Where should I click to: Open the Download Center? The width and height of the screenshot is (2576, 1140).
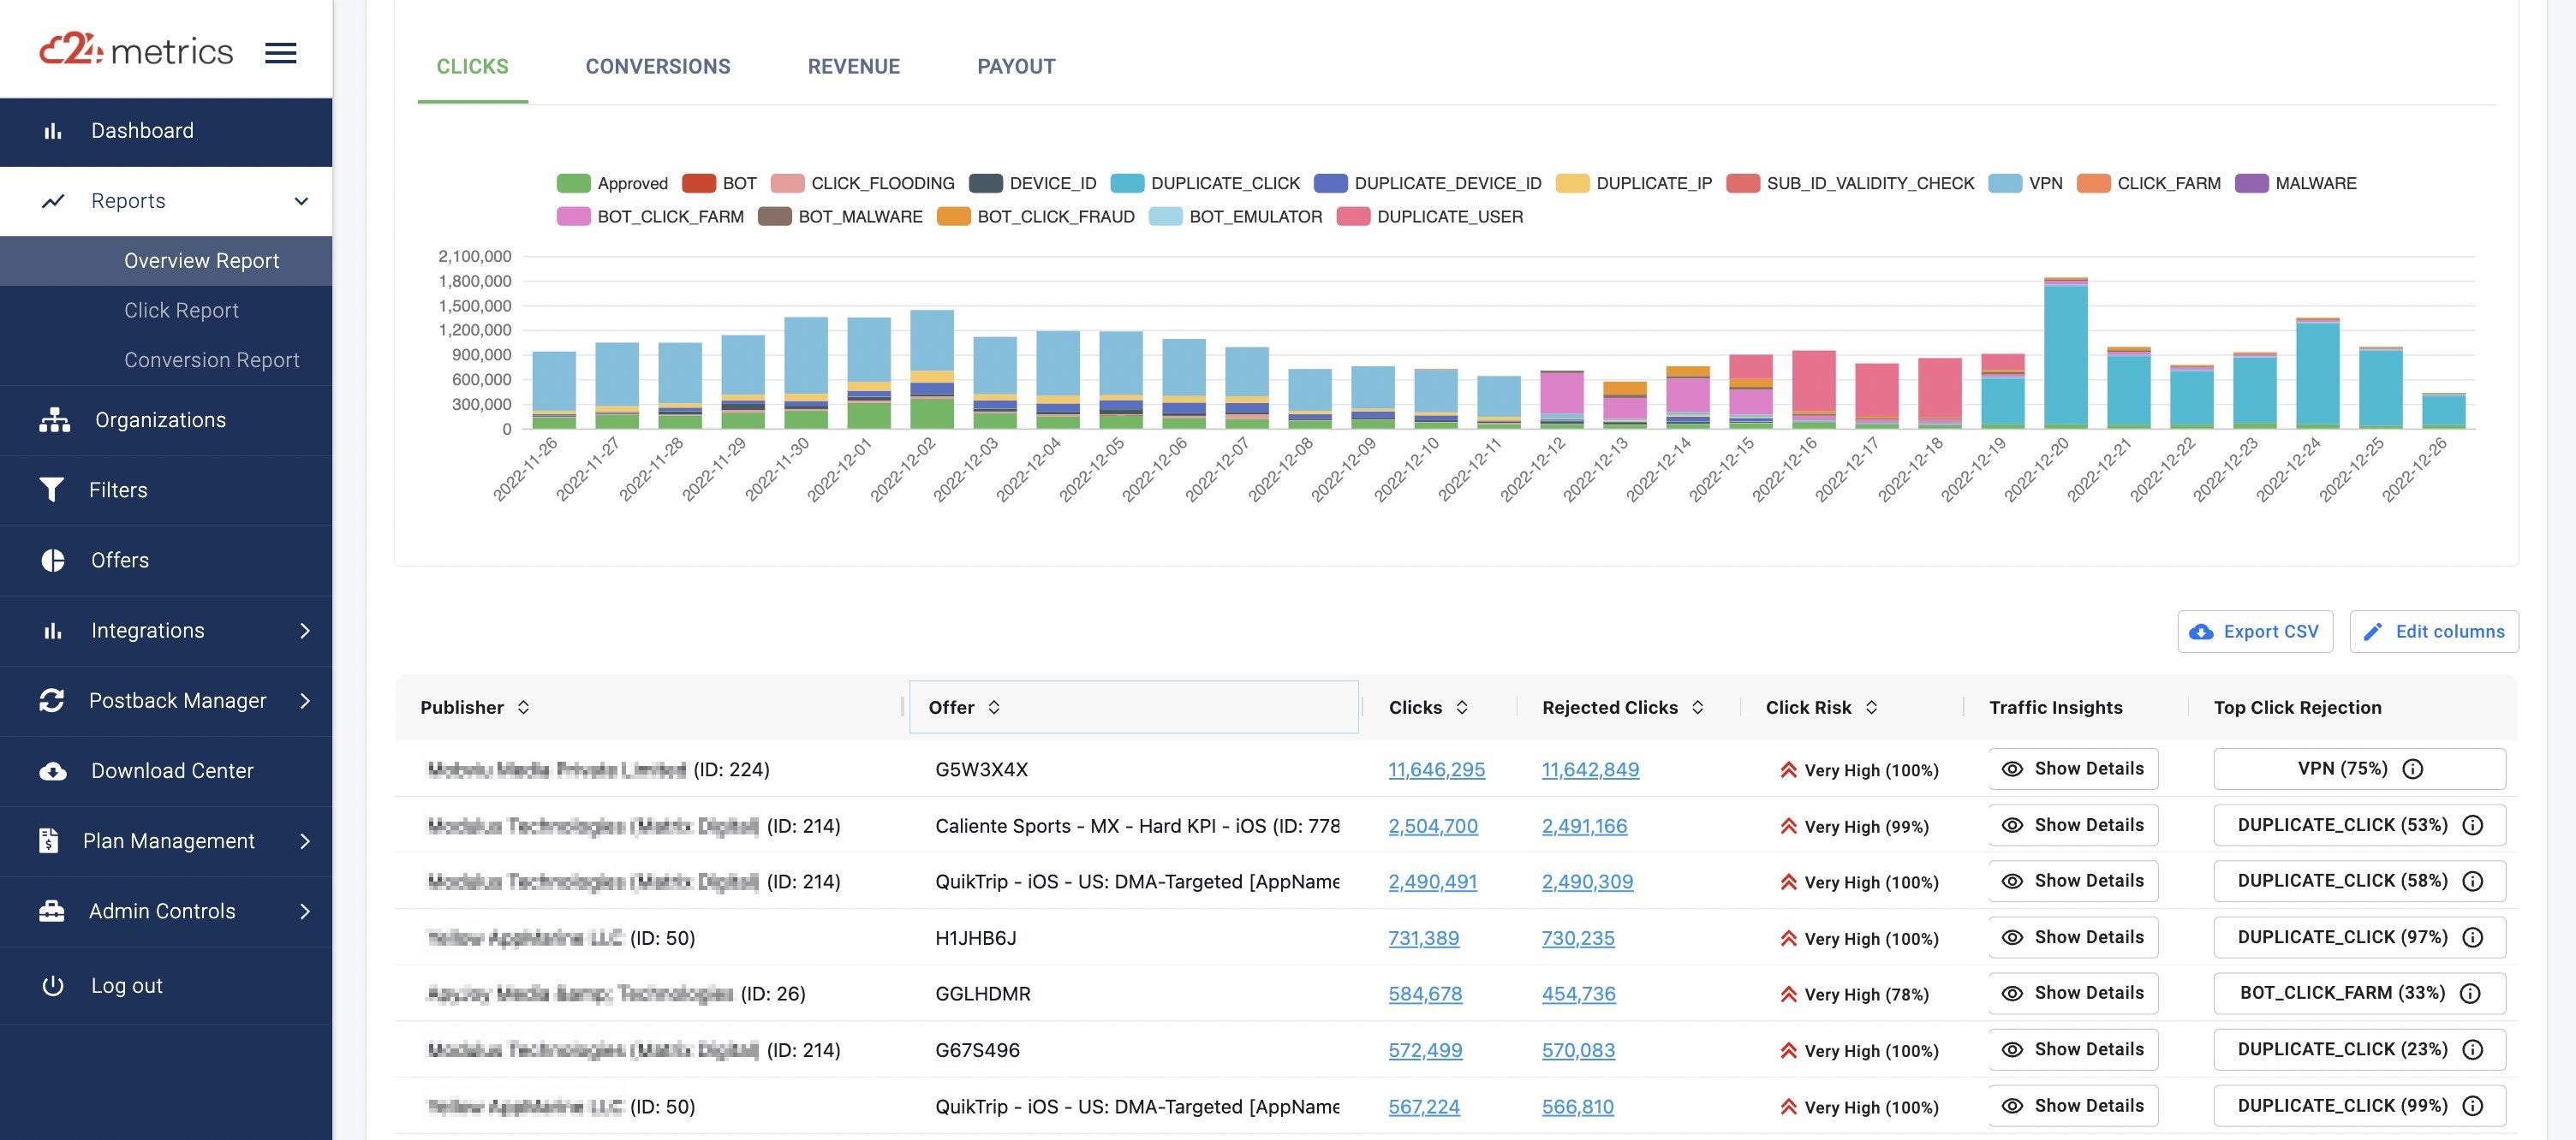coord(172,770)
